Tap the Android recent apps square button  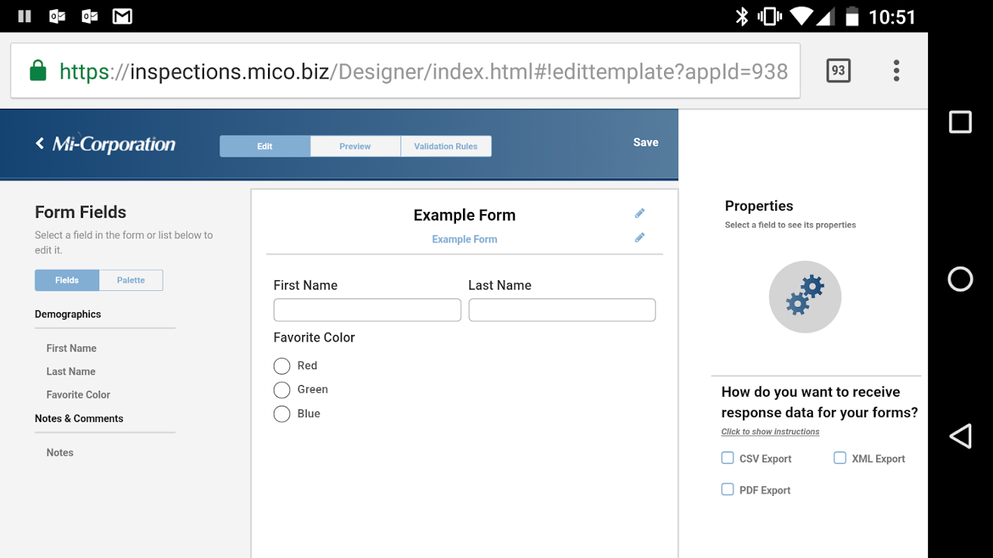[x=960, y=122]
